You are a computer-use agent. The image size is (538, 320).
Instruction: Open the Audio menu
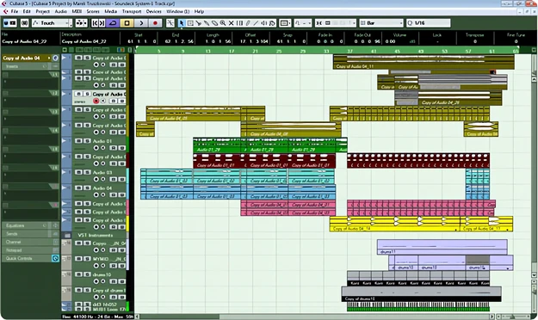[x=61, y=11]
